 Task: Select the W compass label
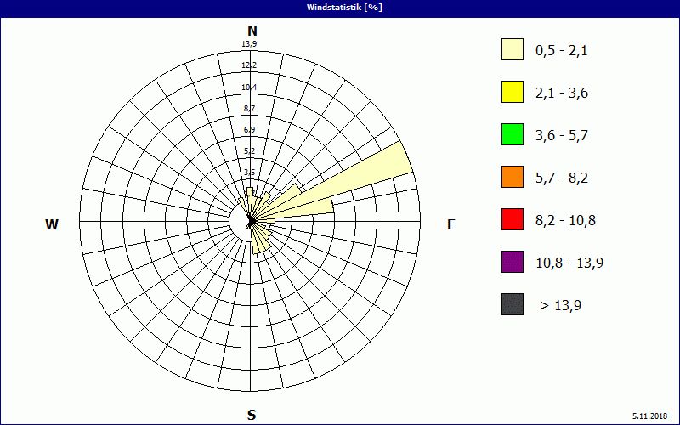click(52, 224)
